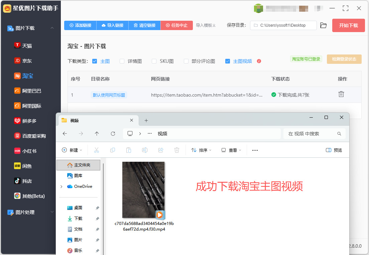
Task: Switch to the 视频 Explorer tab
Action: pos(98,120)
